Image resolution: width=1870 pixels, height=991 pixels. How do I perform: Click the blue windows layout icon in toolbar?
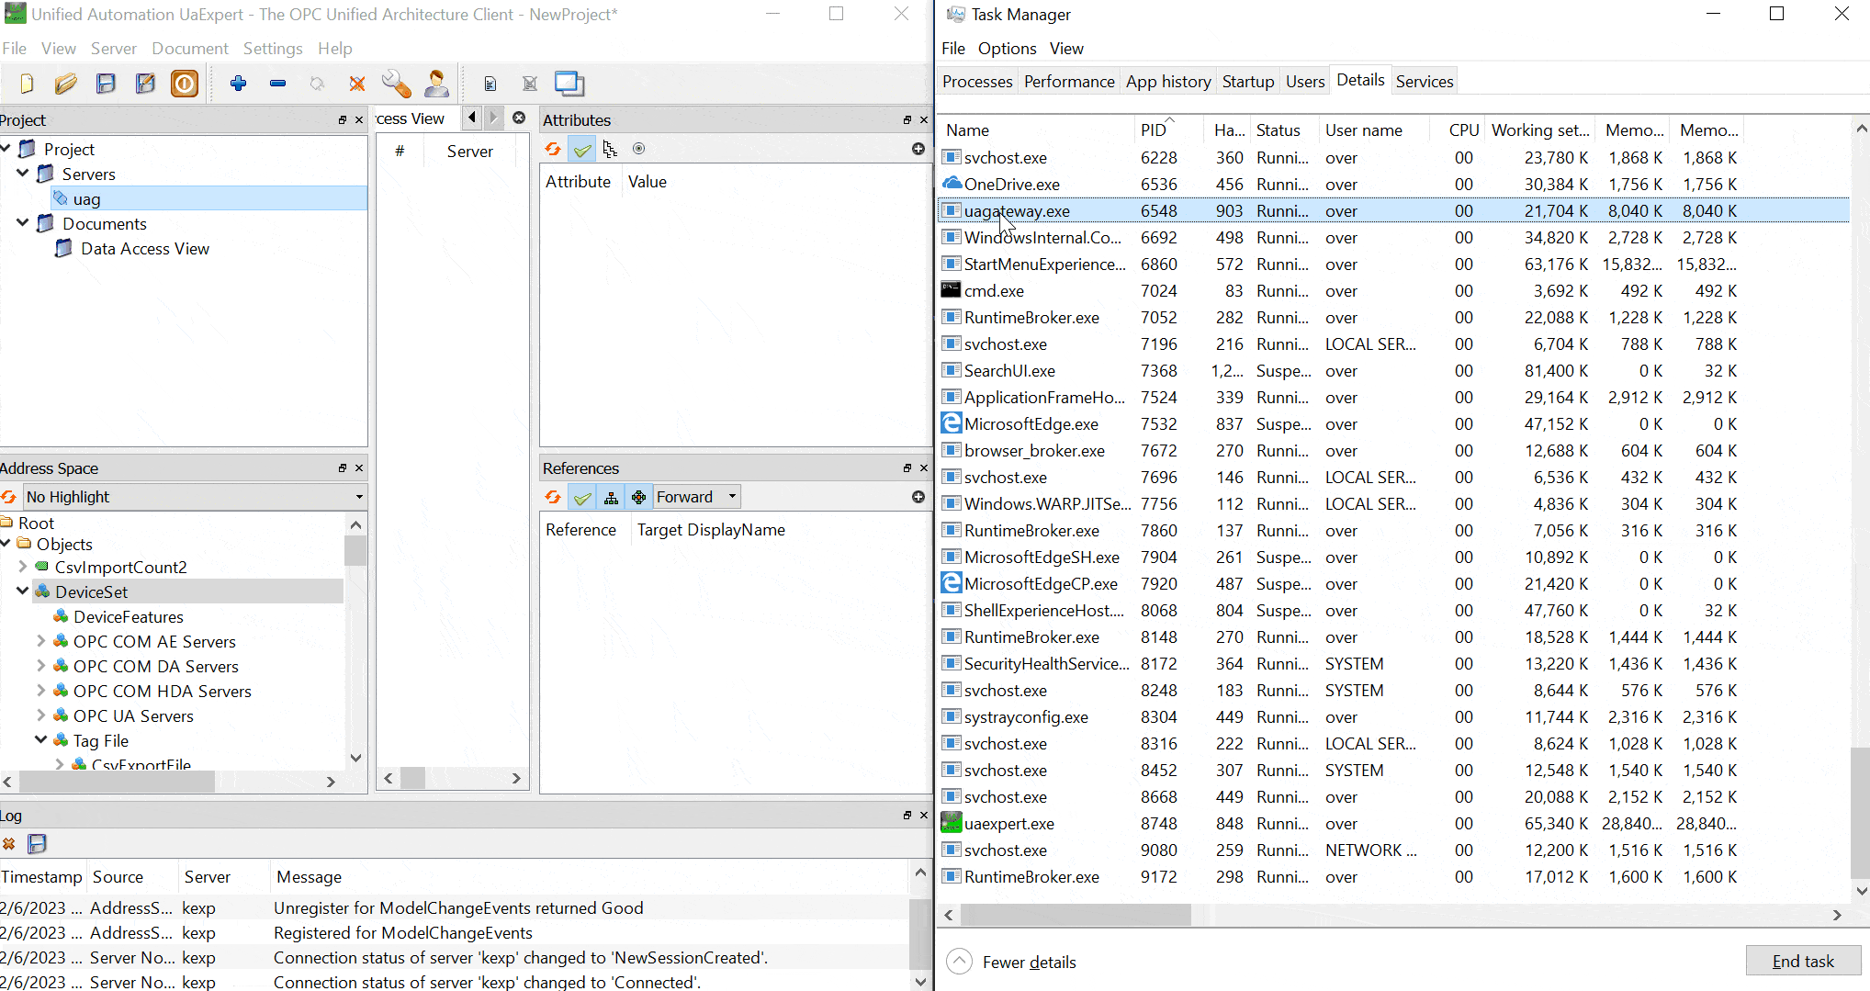(569, 84)
